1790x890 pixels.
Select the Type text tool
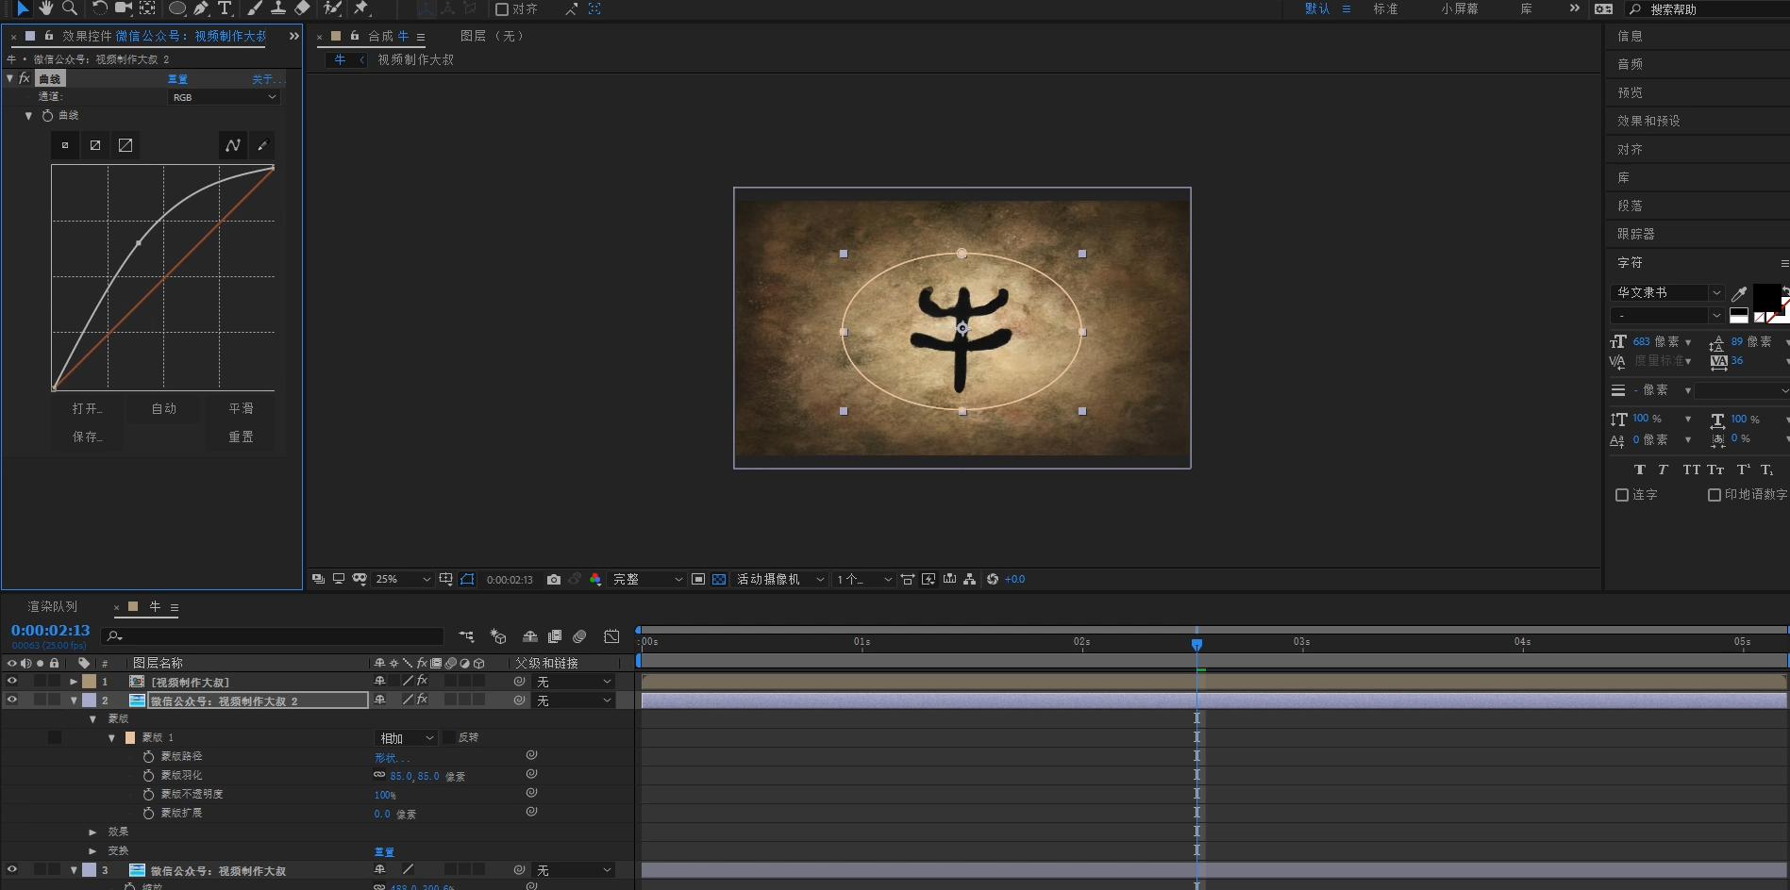click(x=225, y=8)
